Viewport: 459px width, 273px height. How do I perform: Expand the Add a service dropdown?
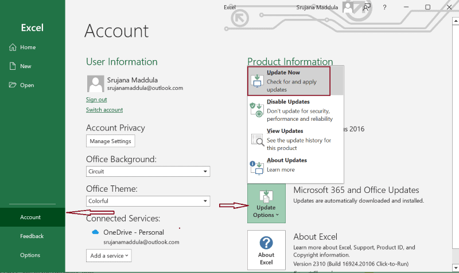click(108, 255)
